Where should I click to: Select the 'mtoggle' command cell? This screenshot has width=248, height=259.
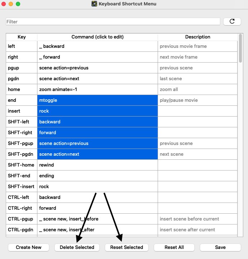tap(98, 100)
